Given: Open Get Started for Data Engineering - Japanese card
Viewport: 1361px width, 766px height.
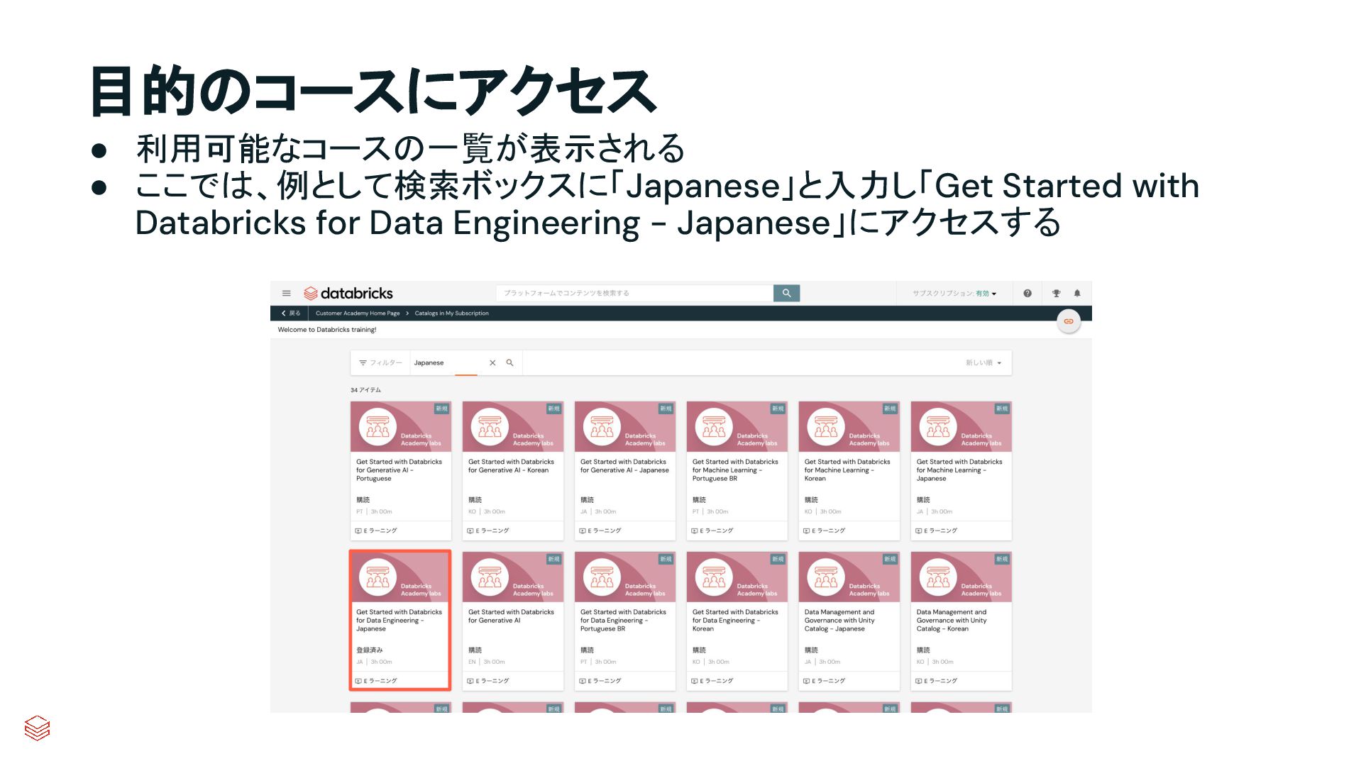Looking at the screenshot, I should click(x=400, y=619).
